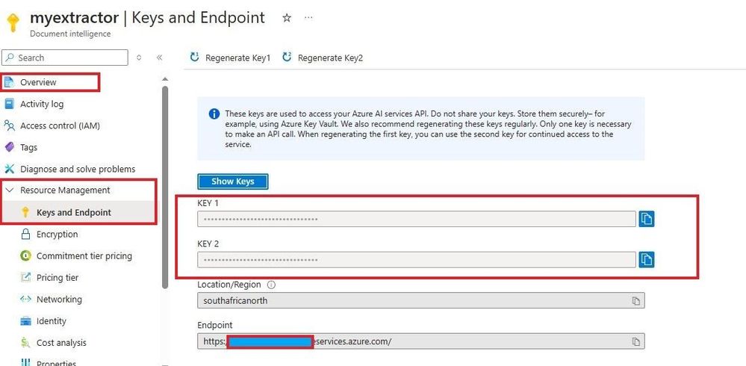Click the Diagnose wrench icon
746x366 pixels.
click(x=9, y=169)
